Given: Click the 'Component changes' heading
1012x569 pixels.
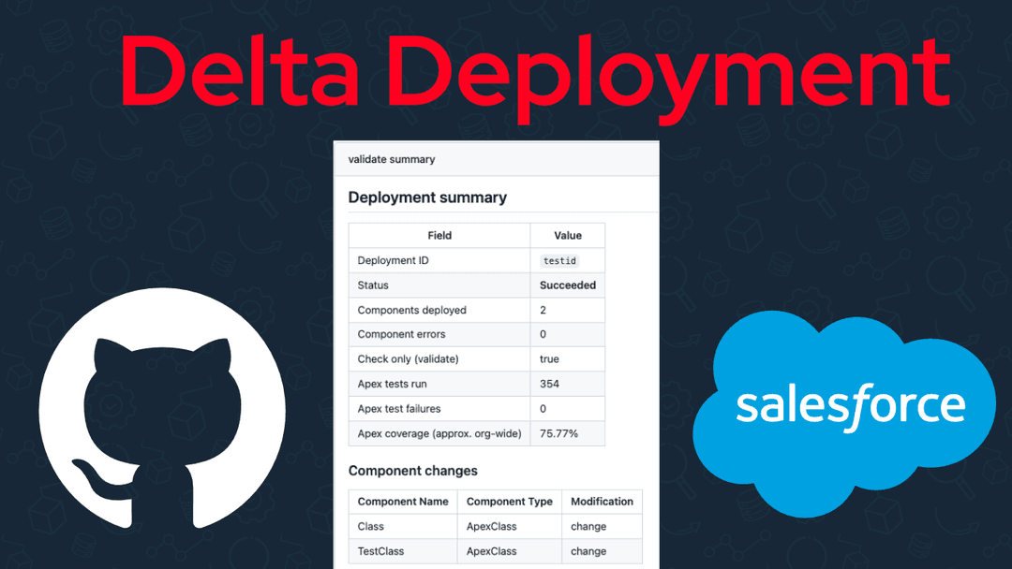Looking at the screenshot, I should click(413, 471).
